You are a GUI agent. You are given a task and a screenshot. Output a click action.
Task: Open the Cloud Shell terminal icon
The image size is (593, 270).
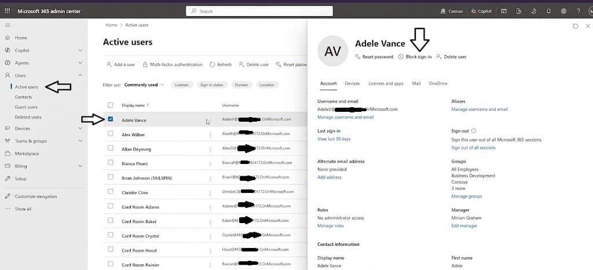[x=504, y=11]
